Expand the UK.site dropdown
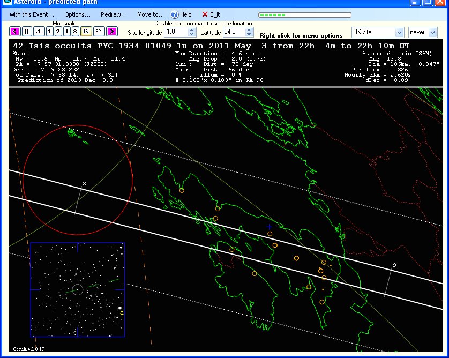 point(398,33)
